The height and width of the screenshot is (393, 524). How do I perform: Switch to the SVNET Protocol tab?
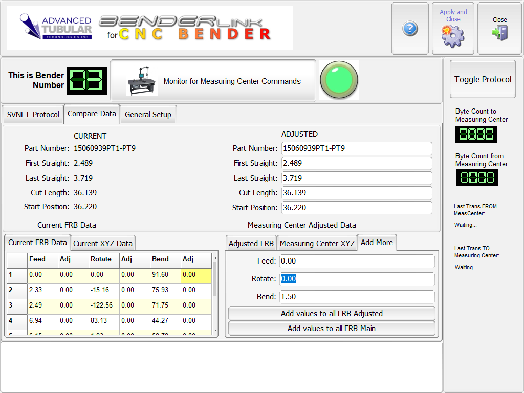coord(33,115)
